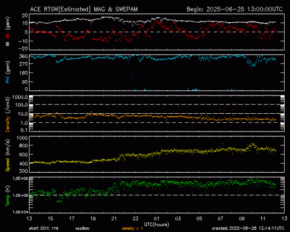The height and width of the screenshot is (232, 290).
Task: Click the hour '07' x-axis label
Action: (220, 219)
